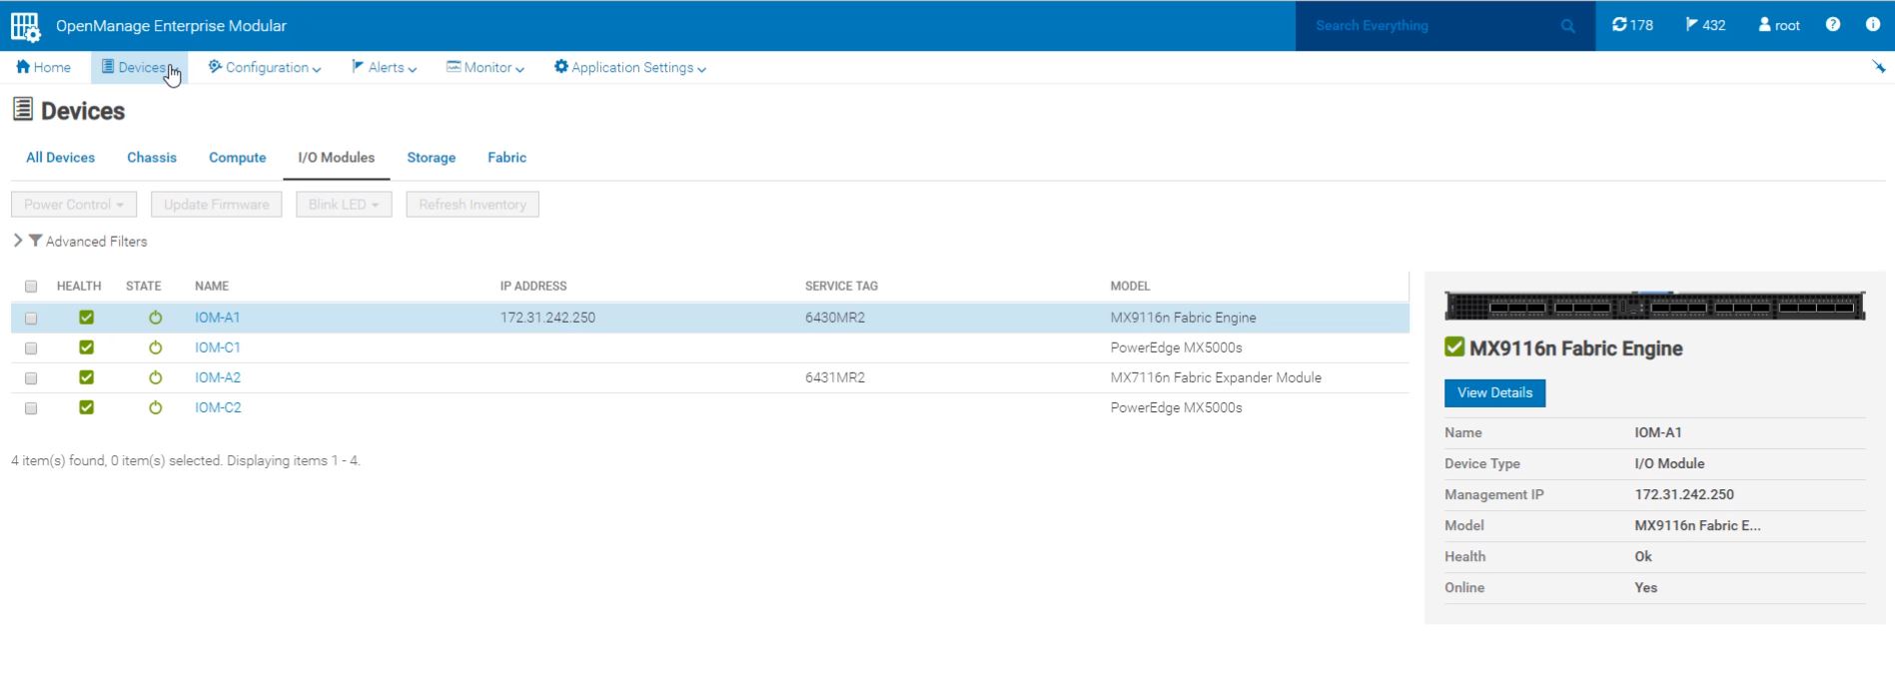The width and height of the screenshot is (1895, 679).
Task: Open the Application Settings dropdown menu
Action: click(x=630, y=68)
